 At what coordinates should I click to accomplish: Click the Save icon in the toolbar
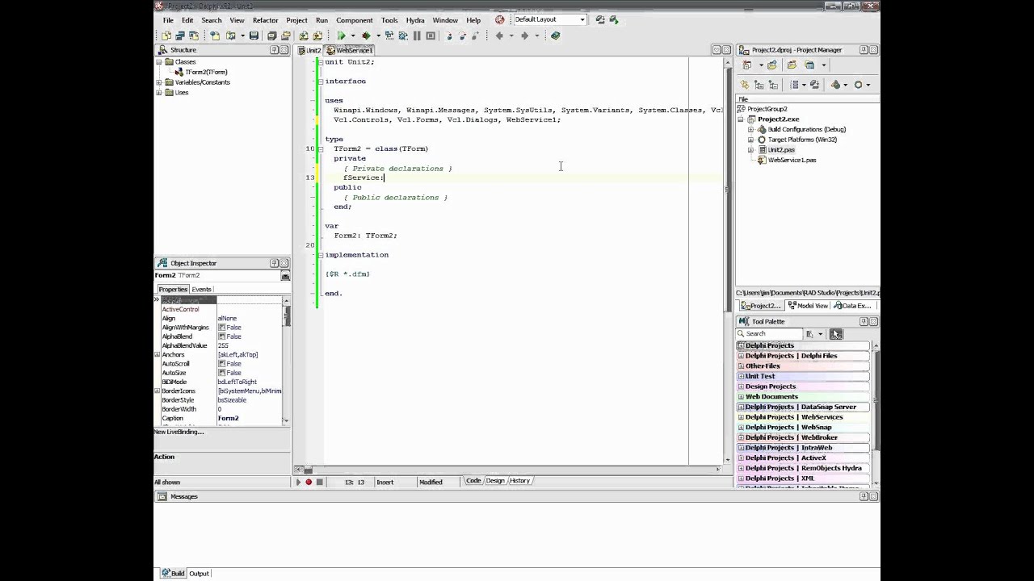tap(254, 36)
